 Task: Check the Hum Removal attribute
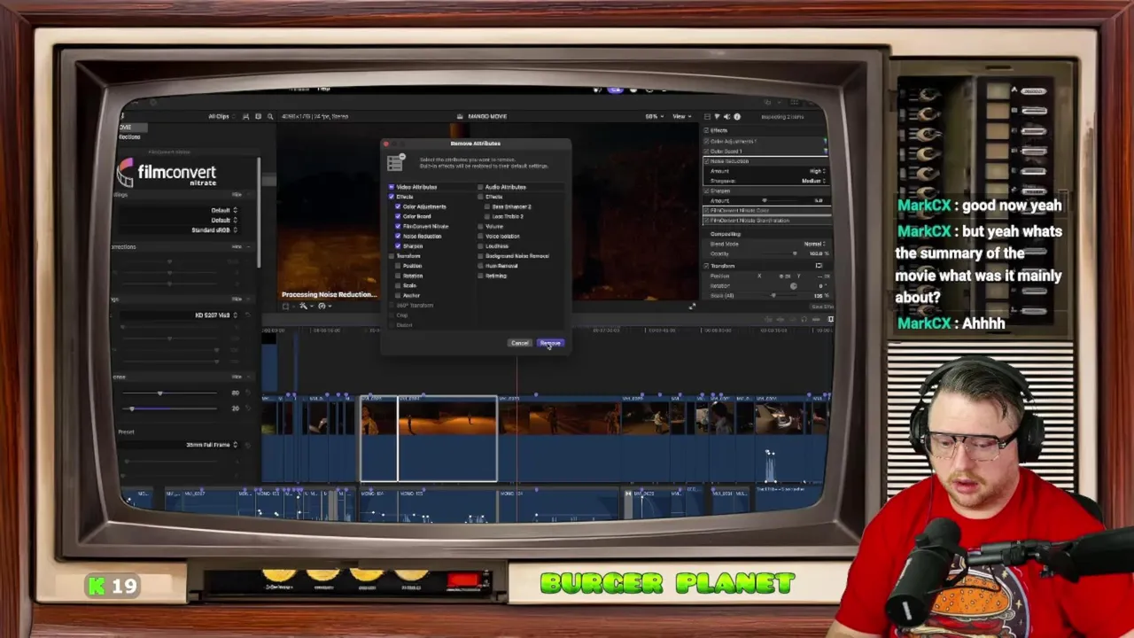tap(480, 266)
